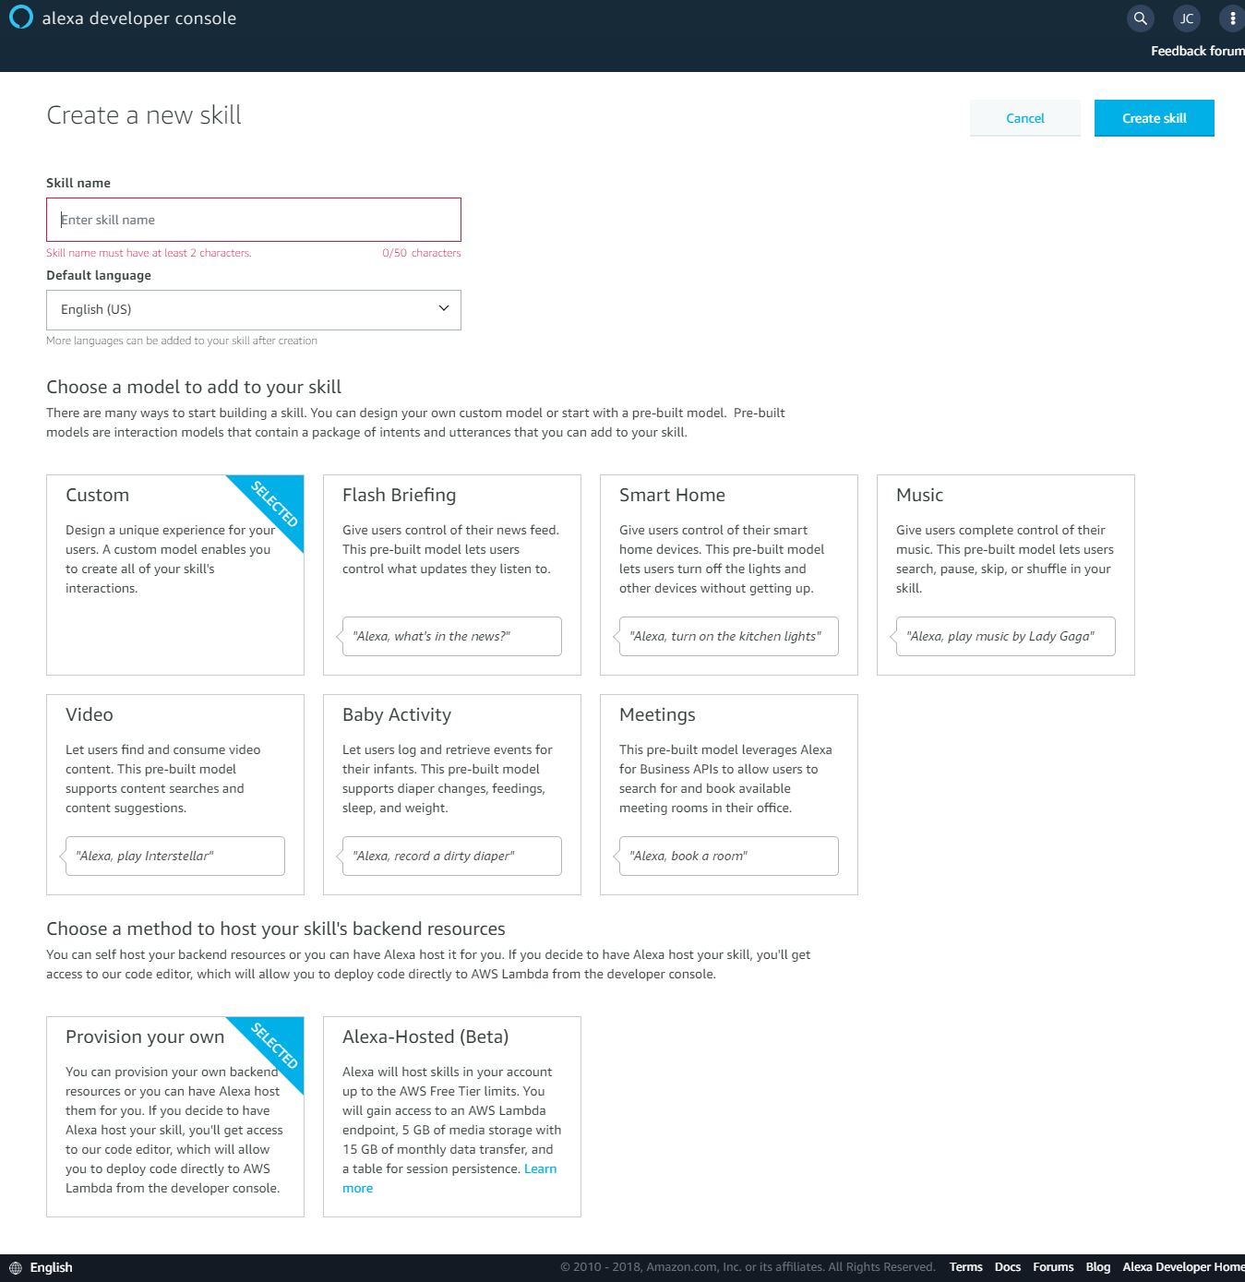This screenshot has width=1245, height=1282.
Task: Click into the Skill name input field
Action: [x=254, y=220]
